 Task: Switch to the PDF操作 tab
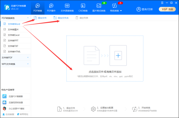tap(51, 8)
